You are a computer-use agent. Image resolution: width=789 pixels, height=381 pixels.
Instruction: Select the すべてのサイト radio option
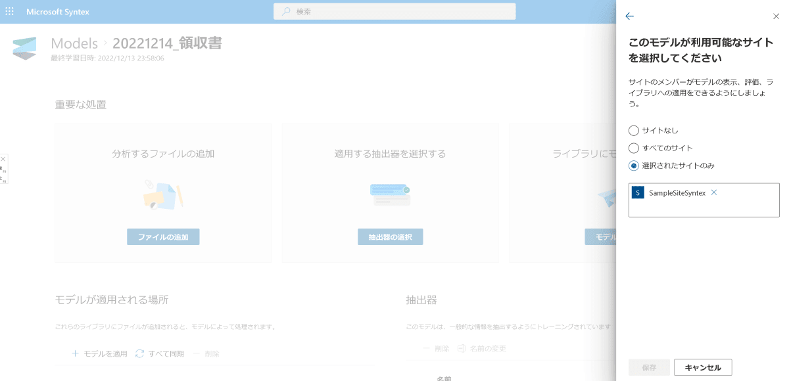[634, 148]
